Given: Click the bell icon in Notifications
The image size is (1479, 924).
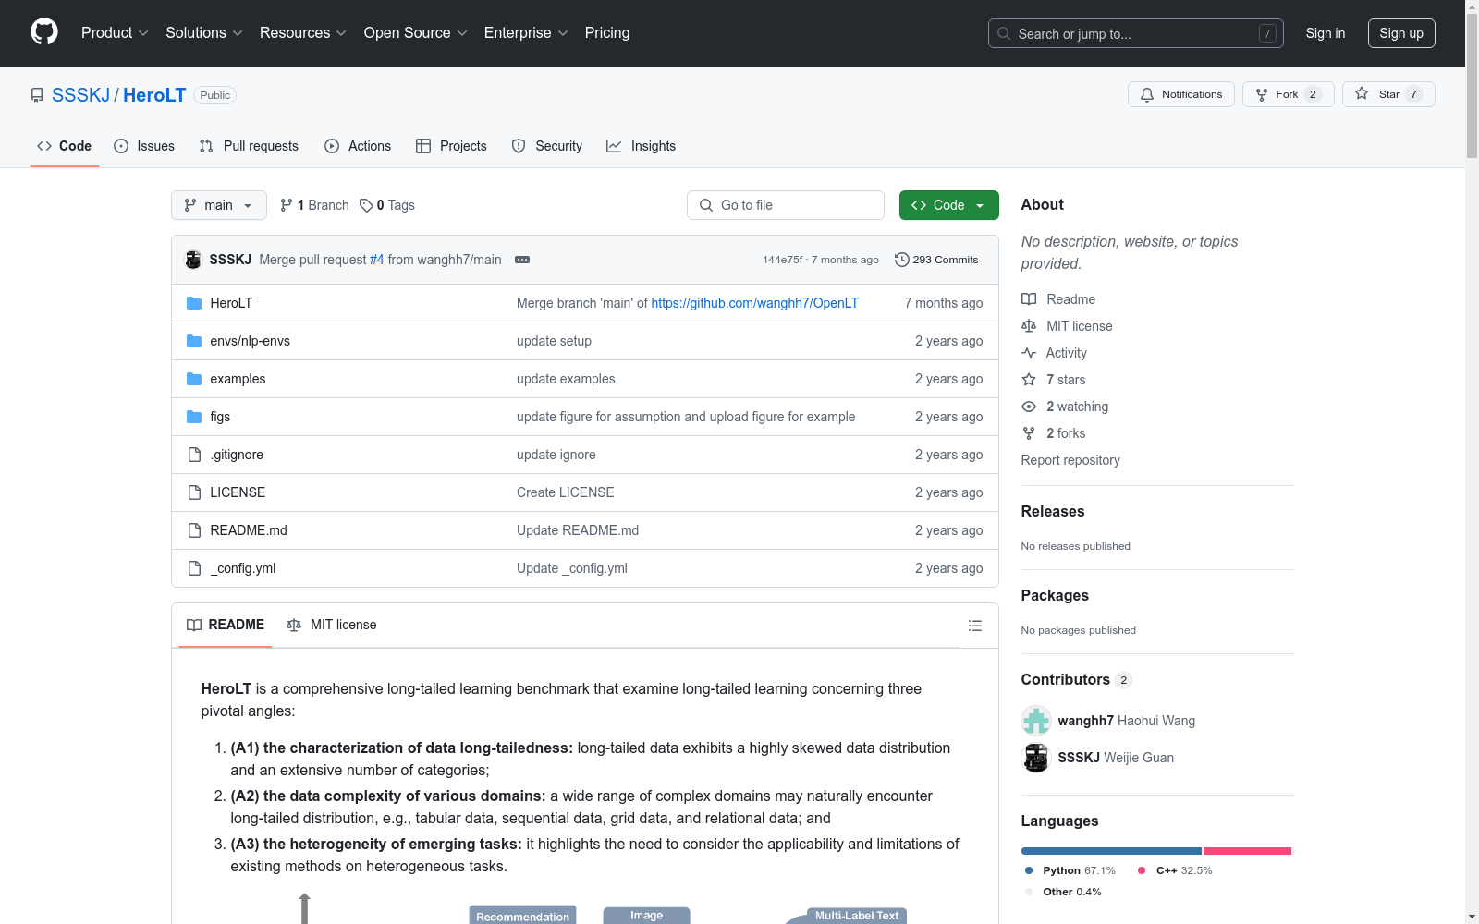Looking at the screenshot, I should click(1147, 94).
